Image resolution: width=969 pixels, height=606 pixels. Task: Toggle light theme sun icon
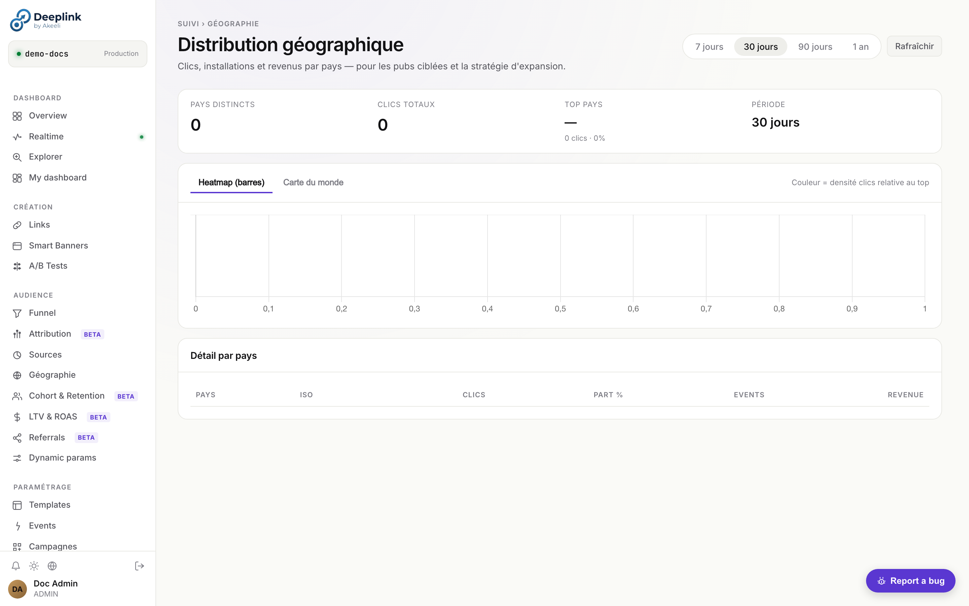(34, 566)
